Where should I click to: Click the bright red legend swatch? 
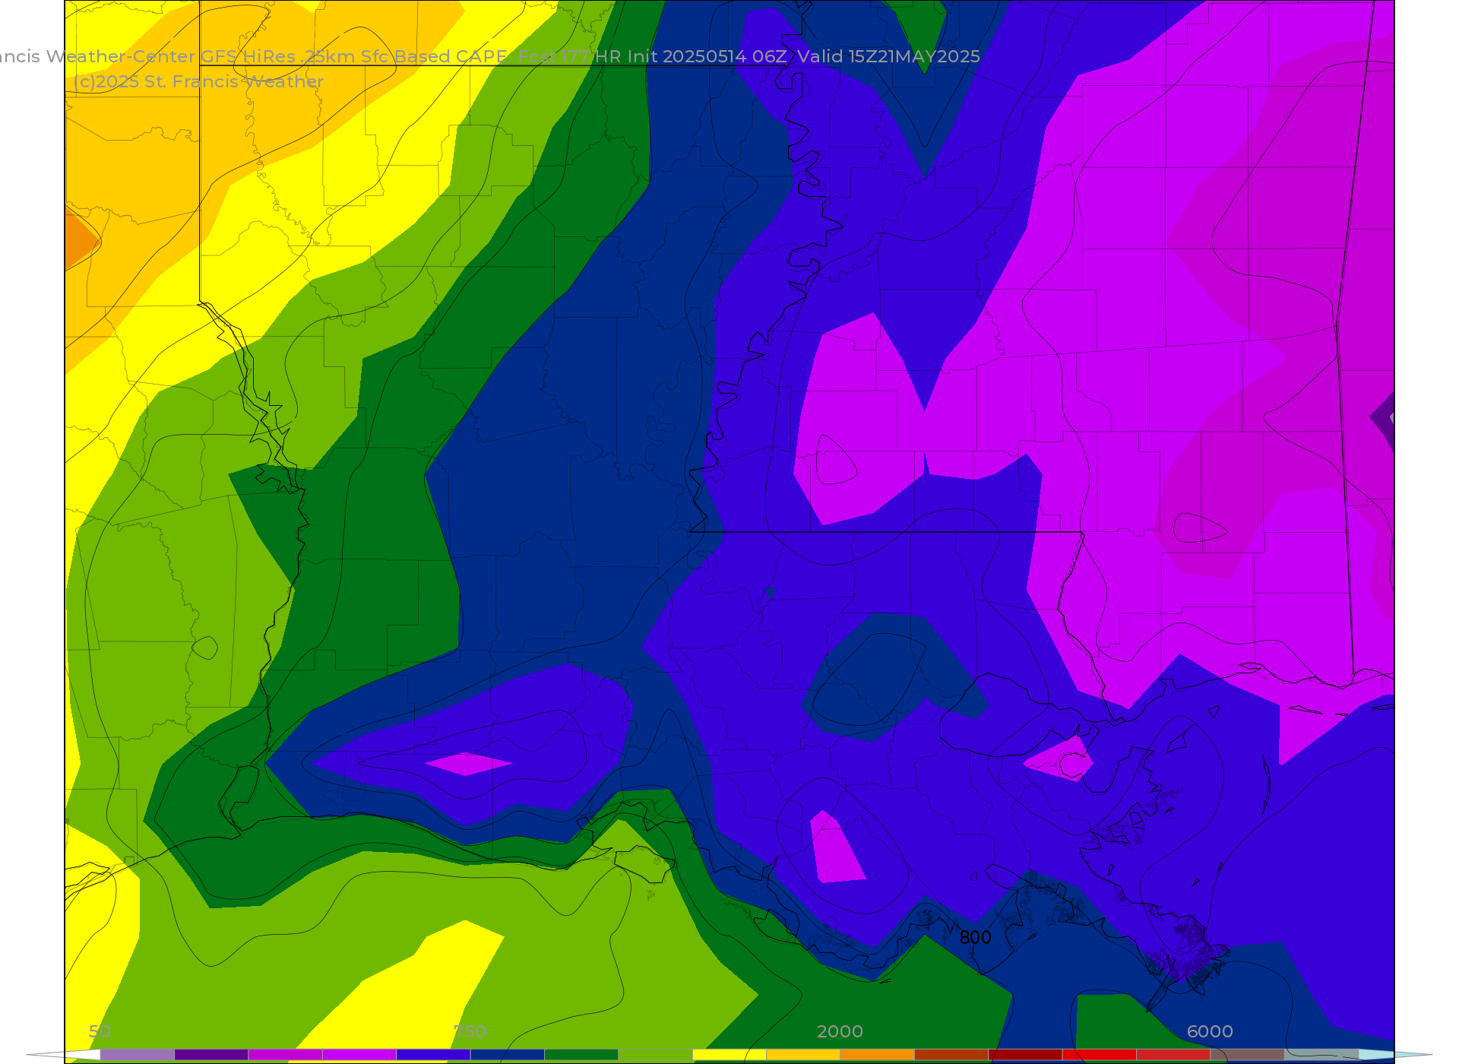(x=1099, y=1055)
